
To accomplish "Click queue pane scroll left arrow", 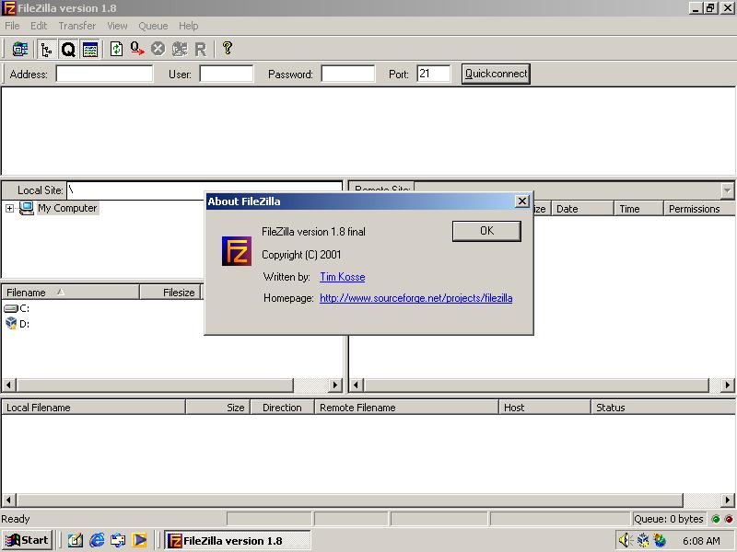I will point(8,500).
